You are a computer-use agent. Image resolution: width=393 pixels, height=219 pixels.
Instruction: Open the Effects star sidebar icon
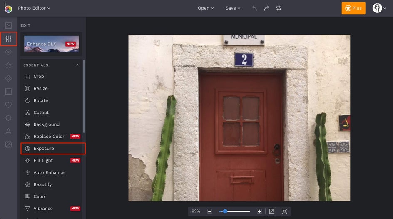[8, 65]
